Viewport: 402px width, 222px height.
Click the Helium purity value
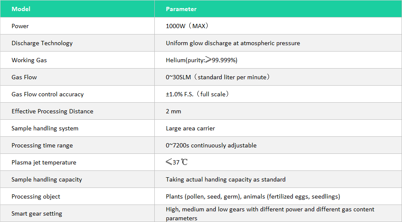[202, 60]
